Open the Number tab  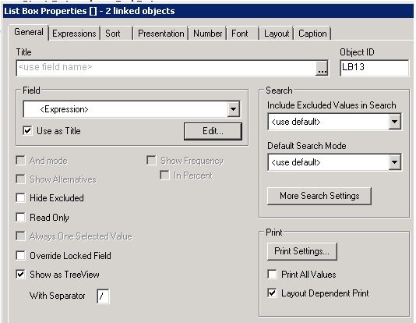[x=207, y=34]
